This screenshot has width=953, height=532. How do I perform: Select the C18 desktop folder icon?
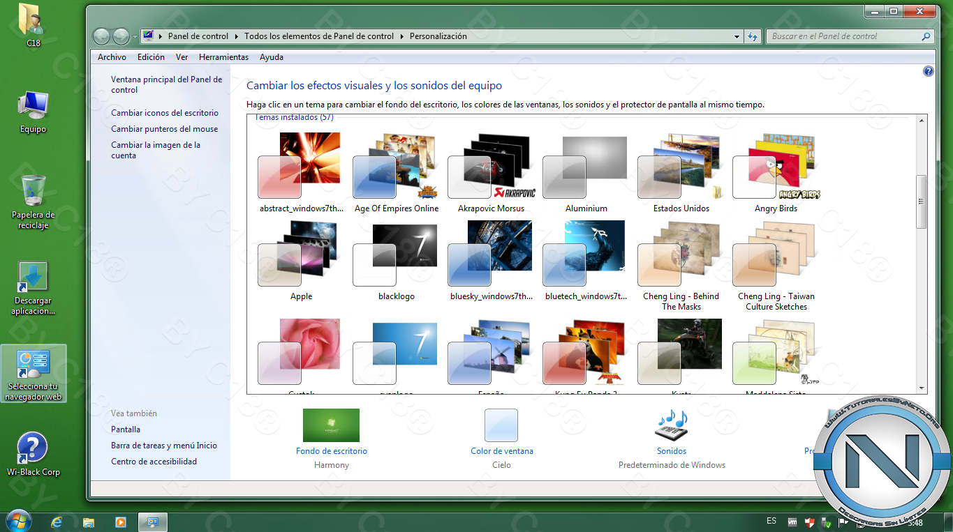point(33,25)
